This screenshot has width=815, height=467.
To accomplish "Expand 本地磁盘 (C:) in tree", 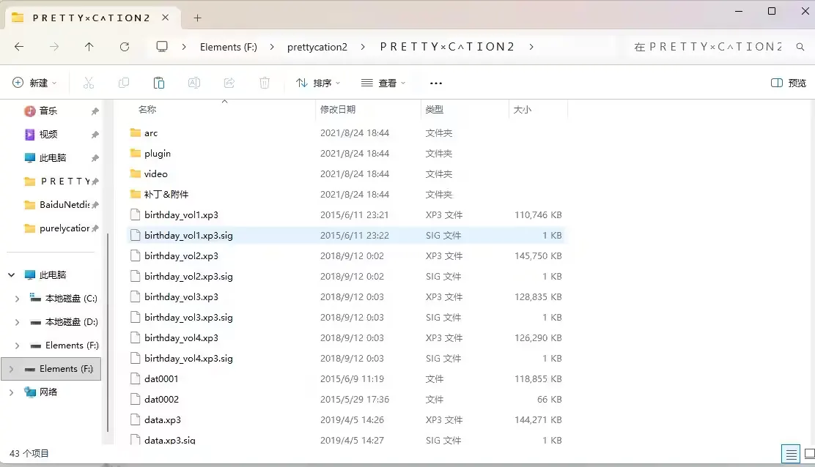I will (x=17, y=299).
